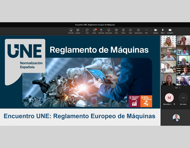Click the muted mic icon beside Mercedes
190x148 pixels.
[174, 104]
